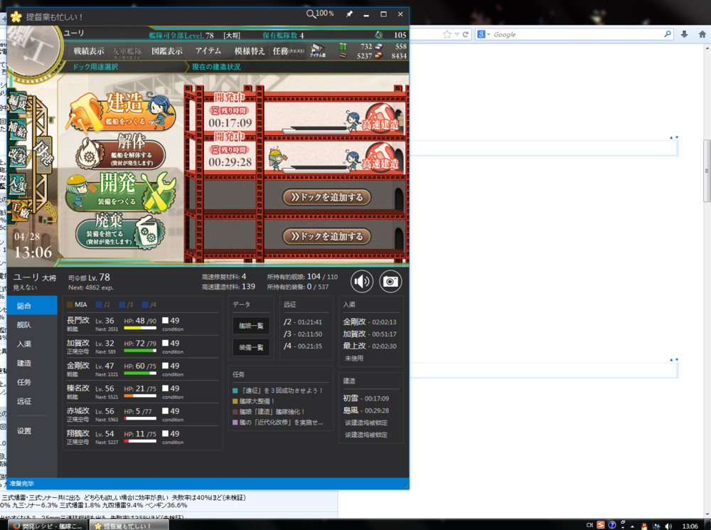Click the Firefox bookmark star icon

(447, 34)
